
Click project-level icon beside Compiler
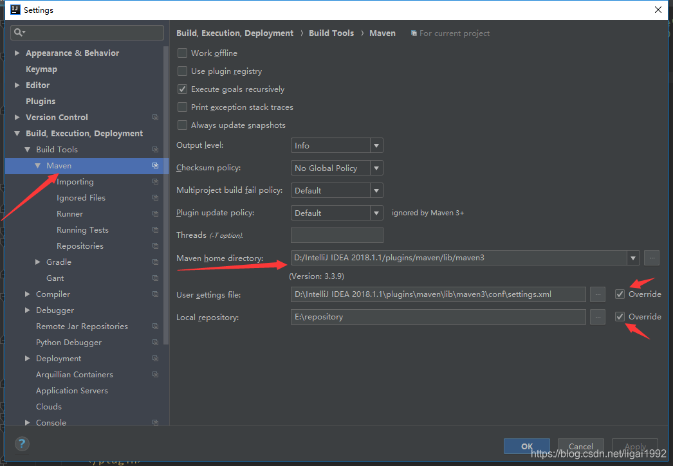[155, 294]
